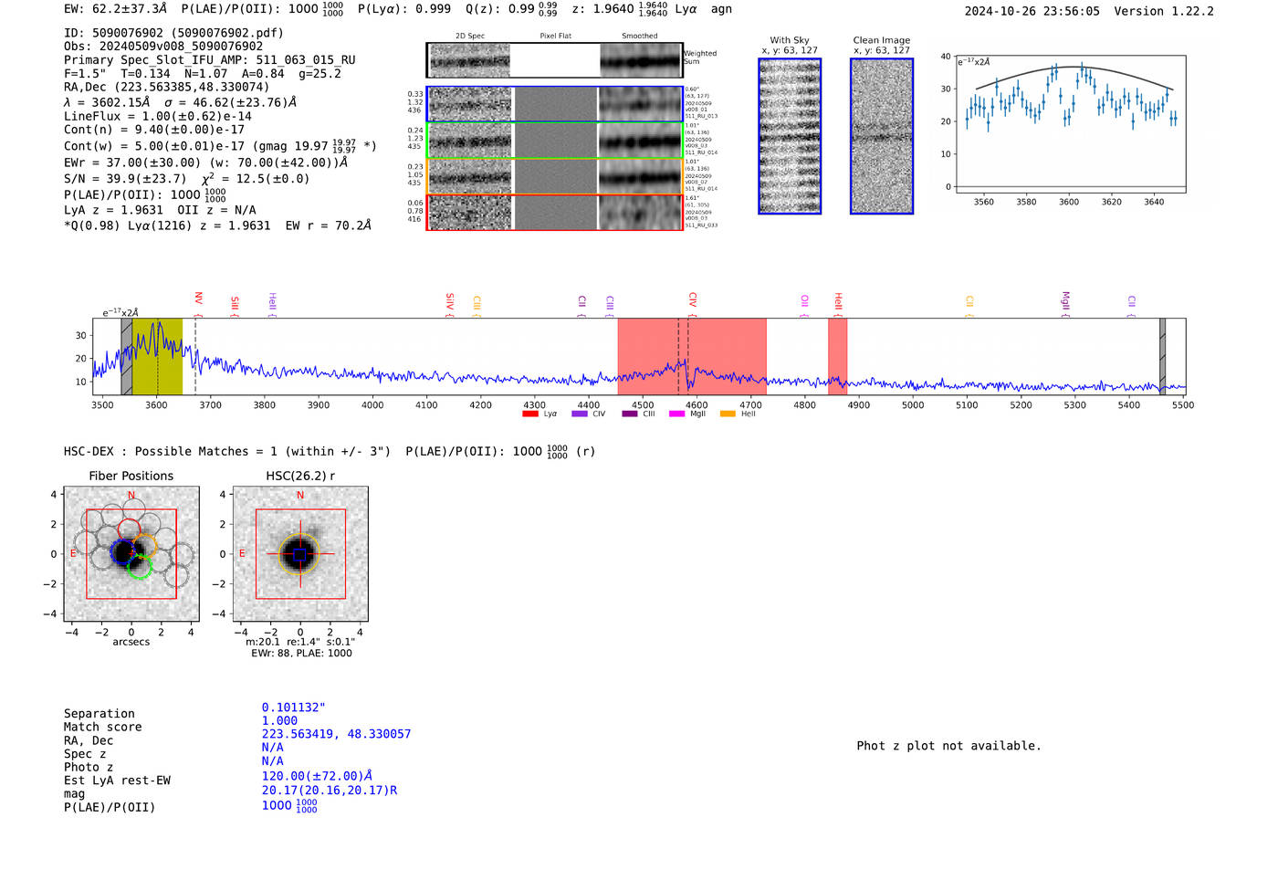Image resolution: width=1278 pixels, height=870 pixels.
Task: Click the orange-bordered fiber spectrum row
Action: [x=555, y=176]
